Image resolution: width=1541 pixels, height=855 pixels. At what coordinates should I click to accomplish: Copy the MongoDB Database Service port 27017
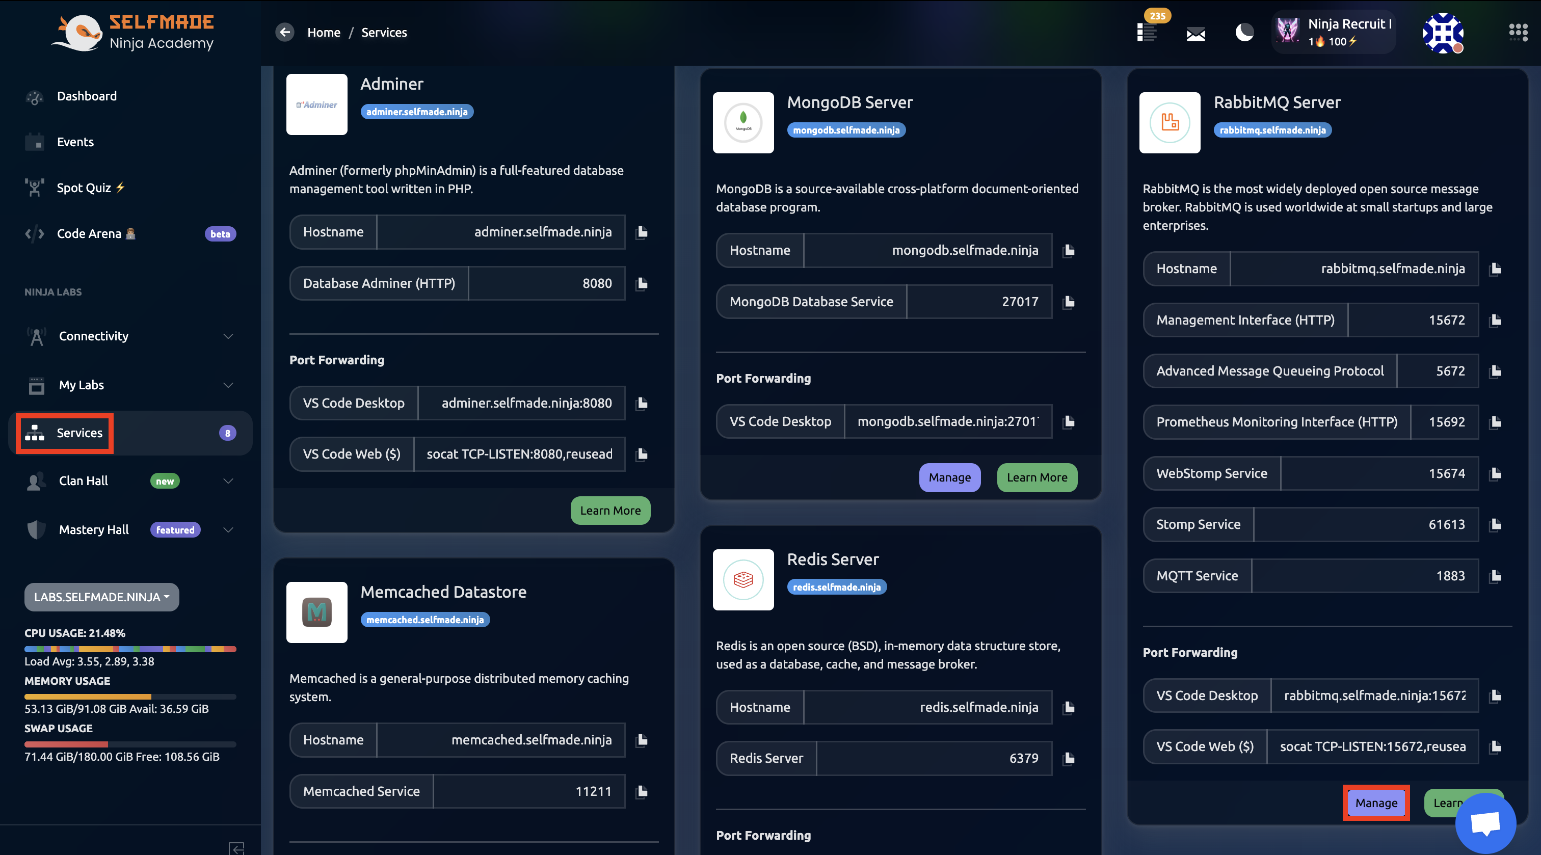coord(1069,302)
